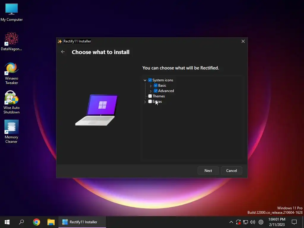Enable the Extras checkbox

[x=150, y=102]
